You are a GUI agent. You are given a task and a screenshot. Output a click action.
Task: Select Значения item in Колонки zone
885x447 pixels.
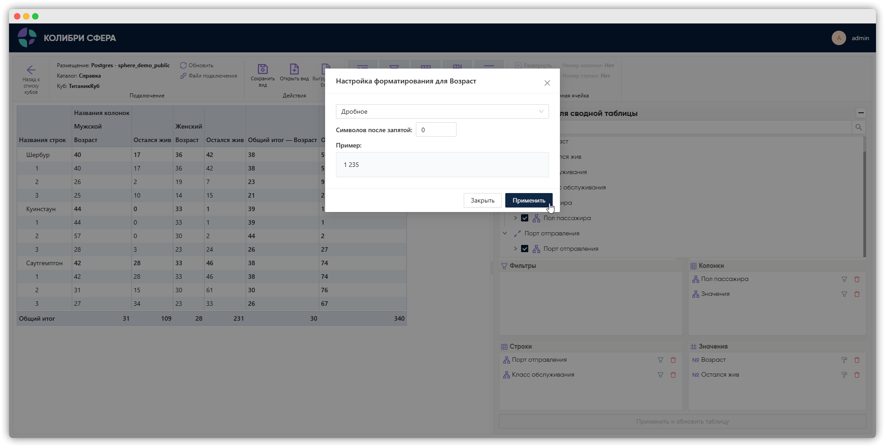[715, 294]
